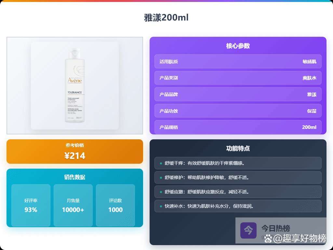333x250 pixels.
Task: Click the teal bullet beside 舒缓修护
Action: click(161, 177)
